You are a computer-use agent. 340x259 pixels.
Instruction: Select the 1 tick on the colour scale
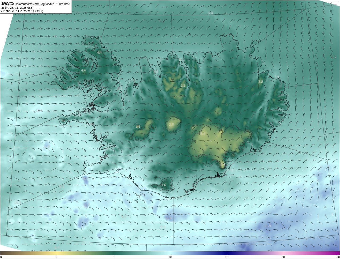coord(57,257)
